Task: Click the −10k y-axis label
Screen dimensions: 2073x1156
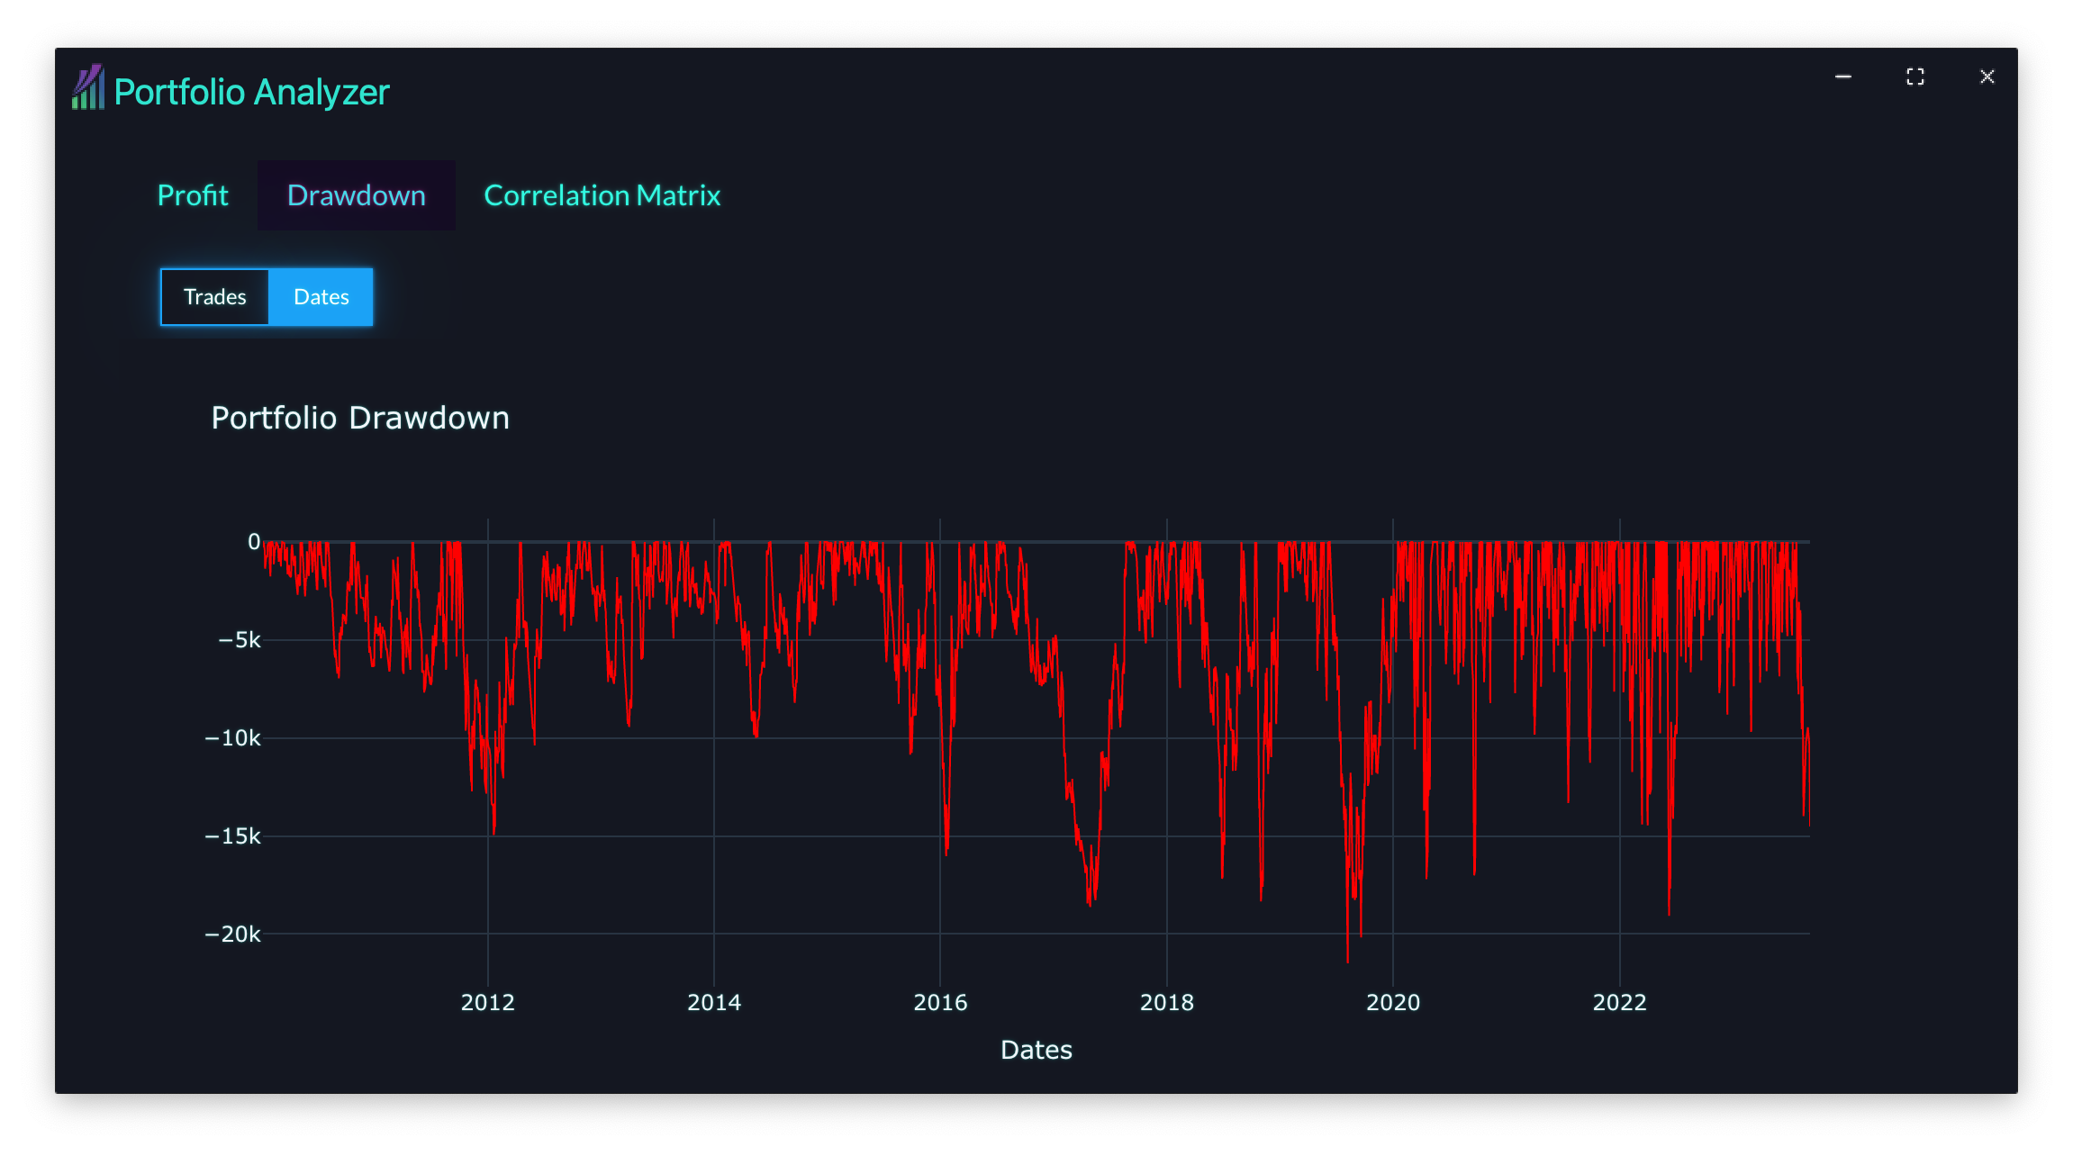Action: point(233,738)
